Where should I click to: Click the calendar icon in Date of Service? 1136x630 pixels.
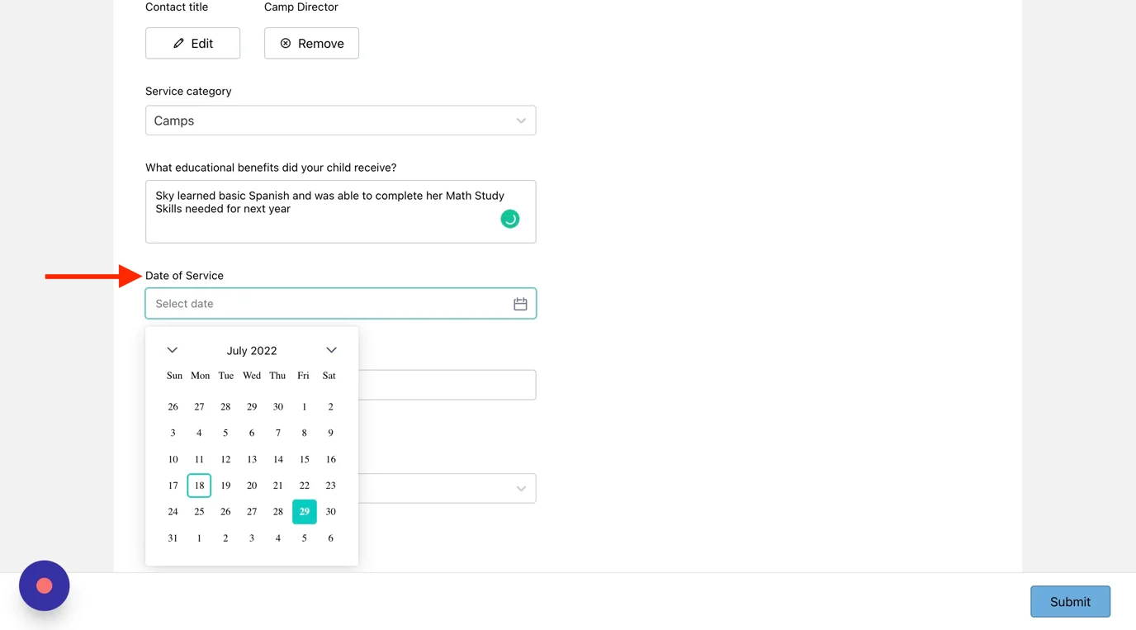pos(520,304)
